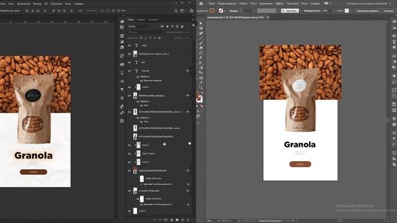The image size is (397, 223).
Task: Hide the top text layer via eye icon
Action: (x=130, y=45)
